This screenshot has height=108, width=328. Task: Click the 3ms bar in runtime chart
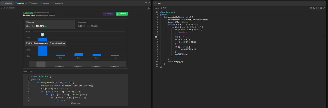tap(97, 55)
